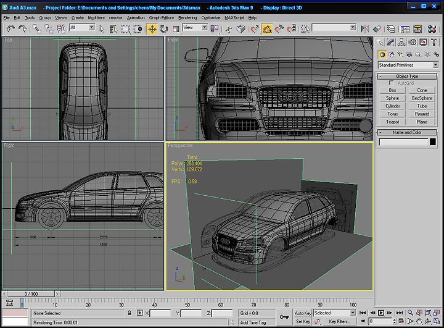The width and height of the screenshot is (444, 328).
Task: Select the Cameras category in the Create panel
Action: (x=409, y=54)
